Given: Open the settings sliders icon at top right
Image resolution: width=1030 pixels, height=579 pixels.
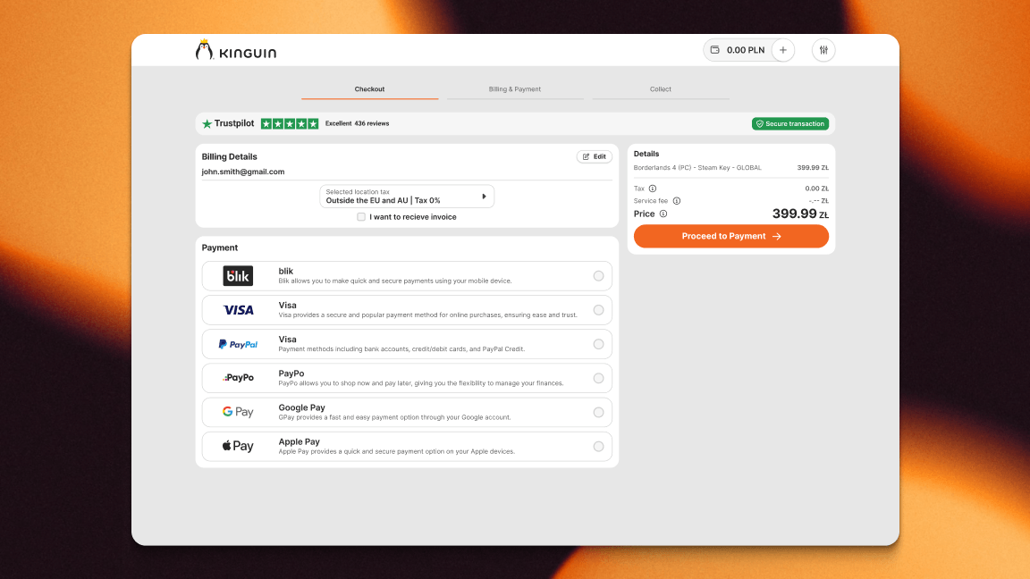Looking at the screenshot, I should pyautogui.click(x=823, y=50).
